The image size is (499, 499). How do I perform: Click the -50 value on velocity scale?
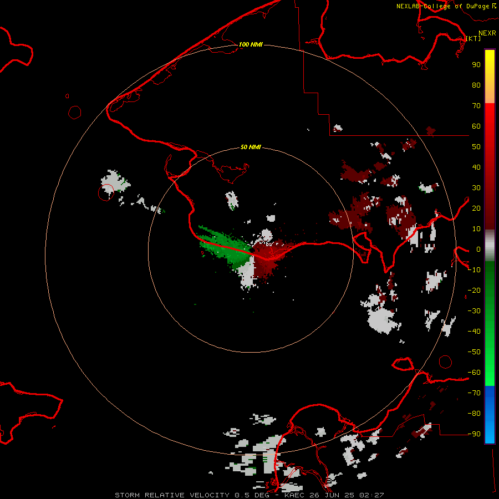pos(474,352)
